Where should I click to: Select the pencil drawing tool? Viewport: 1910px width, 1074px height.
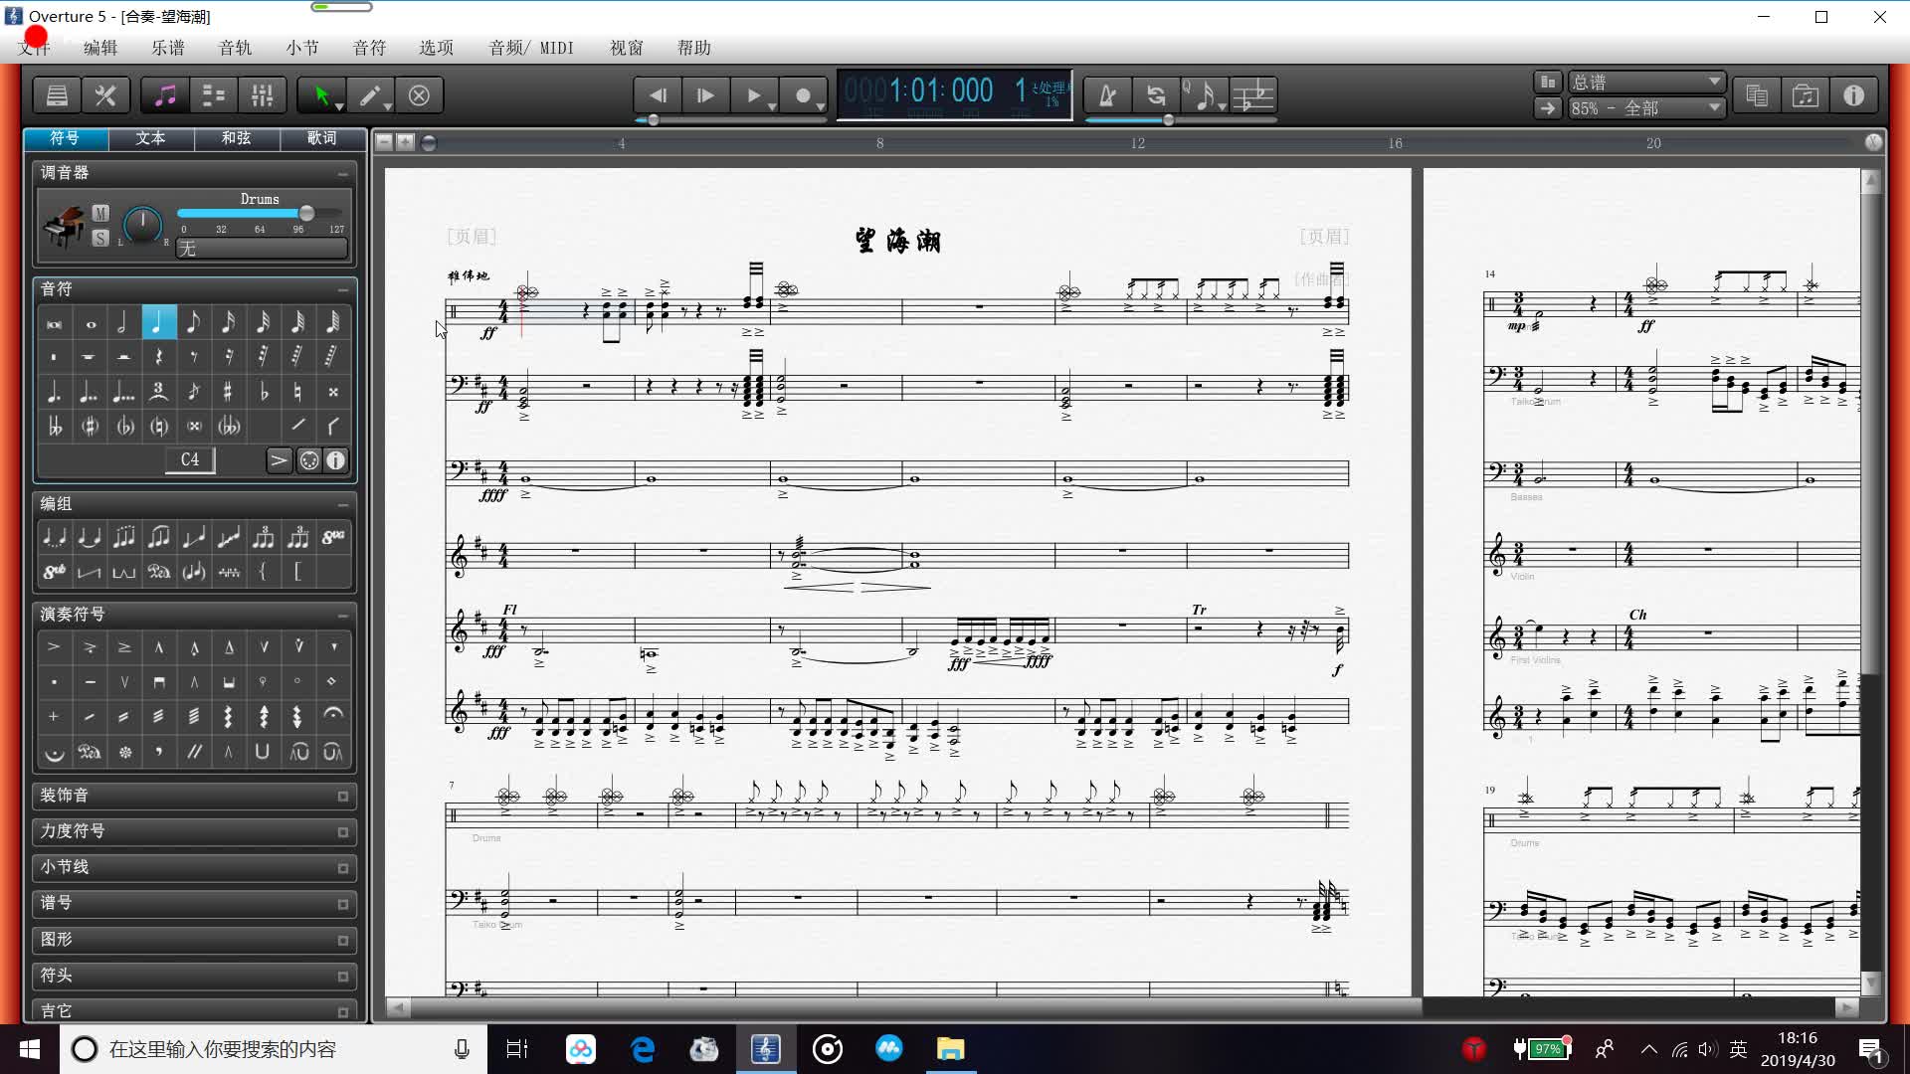click(x=370, y=95)
